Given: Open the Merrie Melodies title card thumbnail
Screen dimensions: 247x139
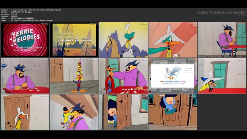Looking at the screenshot, I should click(25, 40).
